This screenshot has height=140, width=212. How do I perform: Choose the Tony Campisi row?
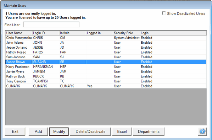coord(106,81)
